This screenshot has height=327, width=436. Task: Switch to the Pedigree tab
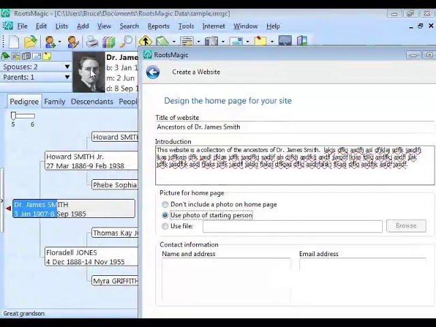(x=25, y=102)
